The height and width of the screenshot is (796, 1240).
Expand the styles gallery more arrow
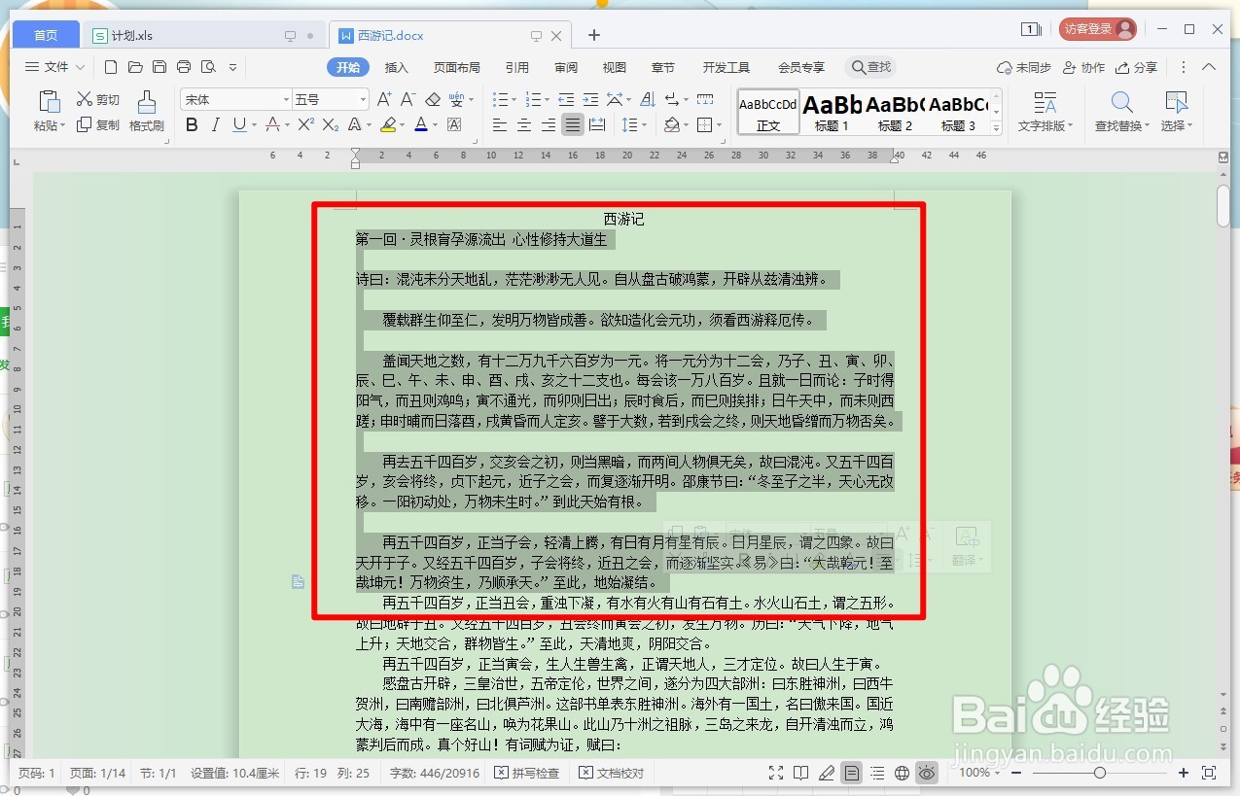(x=997, y=128)
